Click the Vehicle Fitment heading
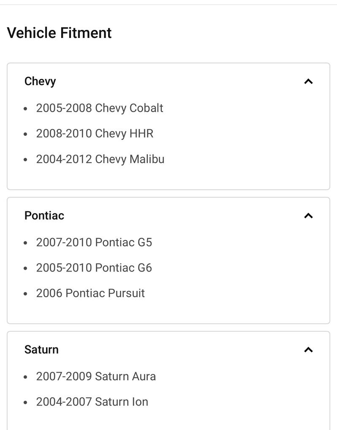Image resolution: width=337 pixels, height=430 pixels. coord(60,33)
